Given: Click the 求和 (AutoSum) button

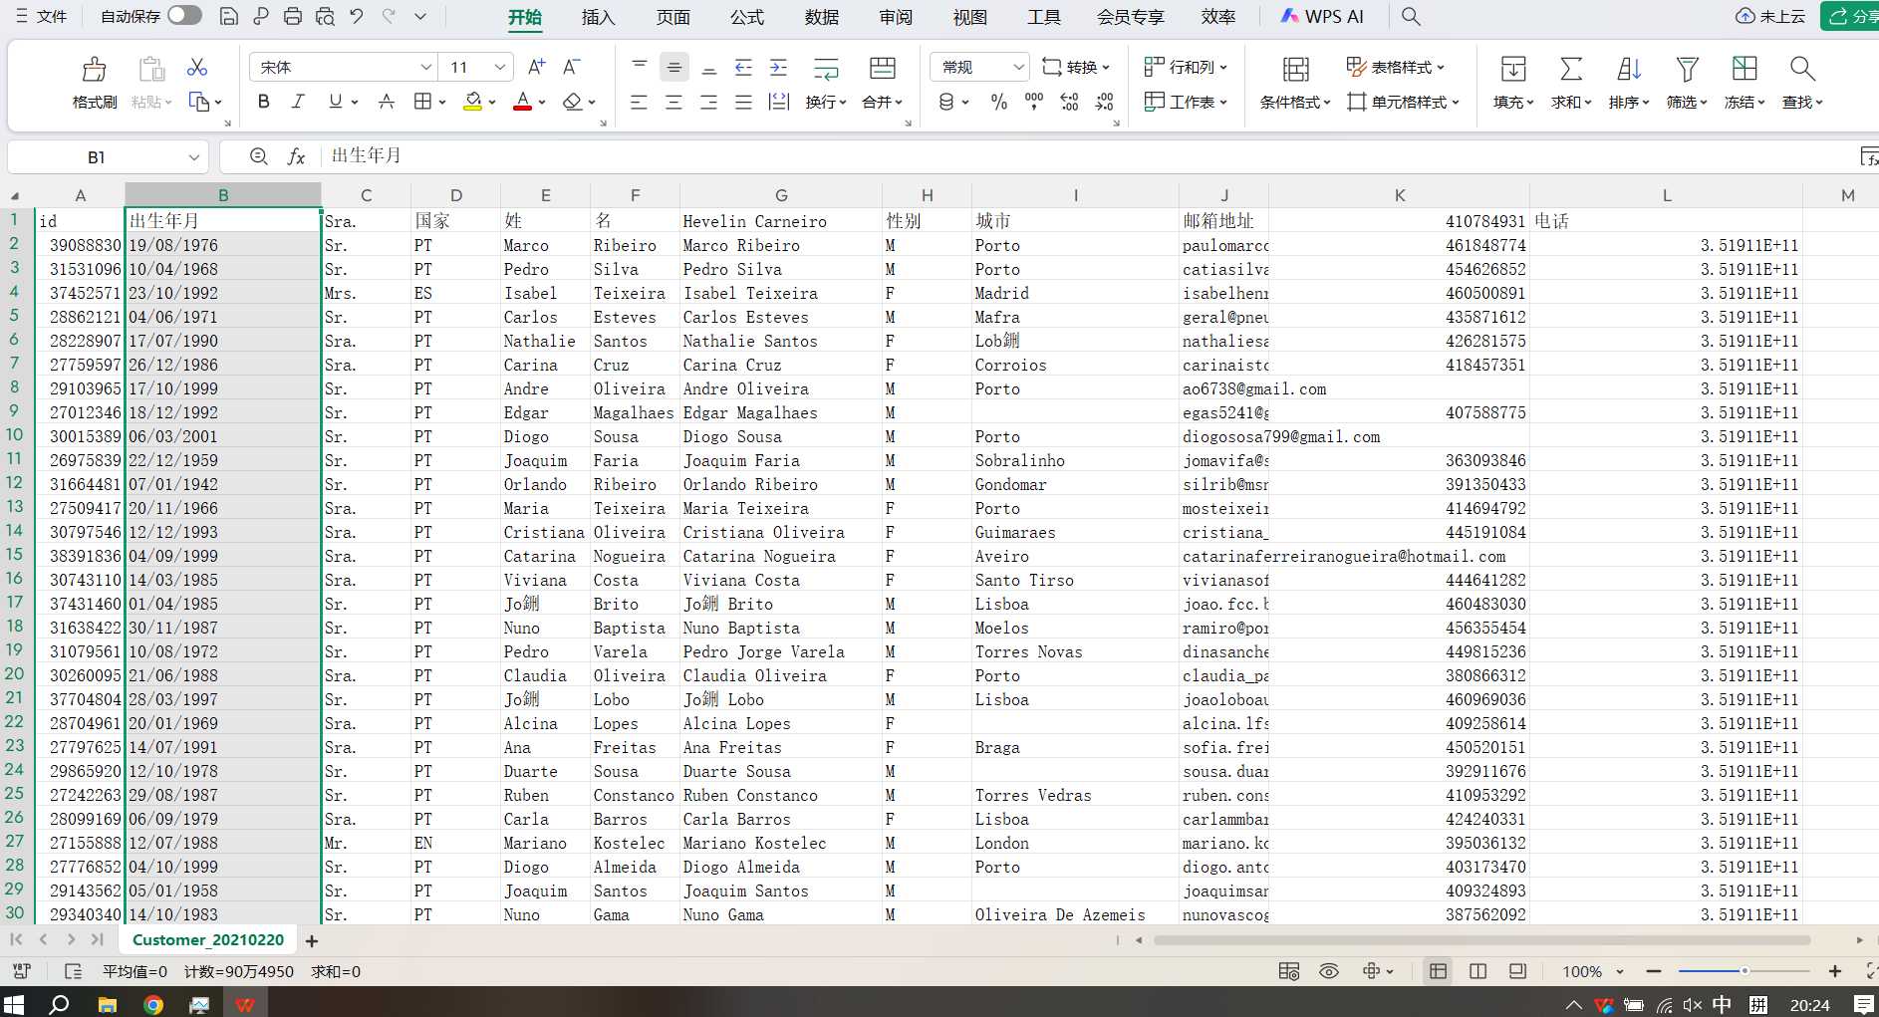Looking at the screenshot, I should pos(1571,83).
